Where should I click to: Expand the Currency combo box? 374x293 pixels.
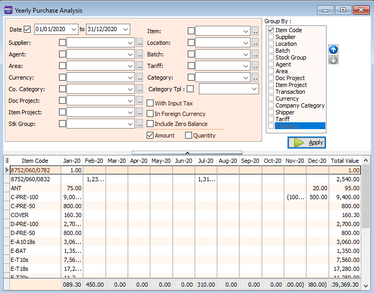point(130,77)
